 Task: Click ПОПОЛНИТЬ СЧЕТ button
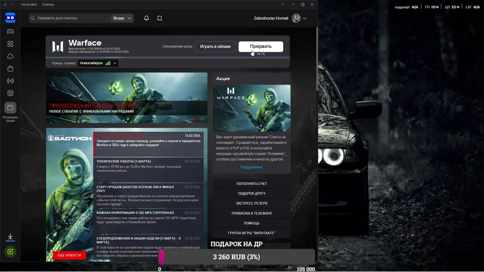pos(251,184)
